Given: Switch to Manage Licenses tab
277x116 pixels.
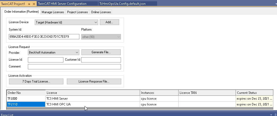Looking at the screenshot, I should [53, 12].
